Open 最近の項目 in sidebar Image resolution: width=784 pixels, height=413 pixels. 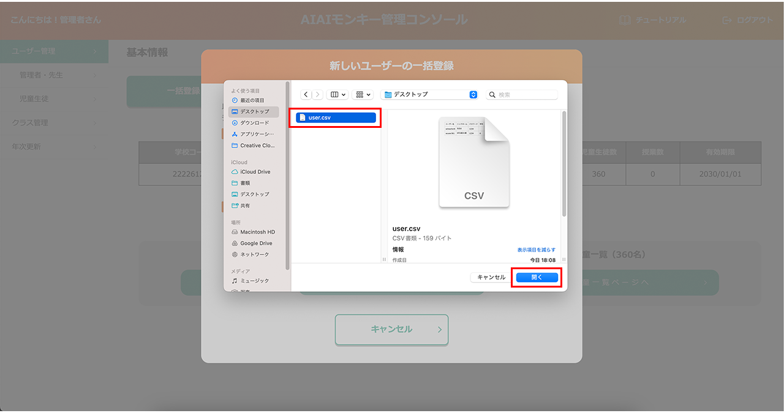pos(252,100)
